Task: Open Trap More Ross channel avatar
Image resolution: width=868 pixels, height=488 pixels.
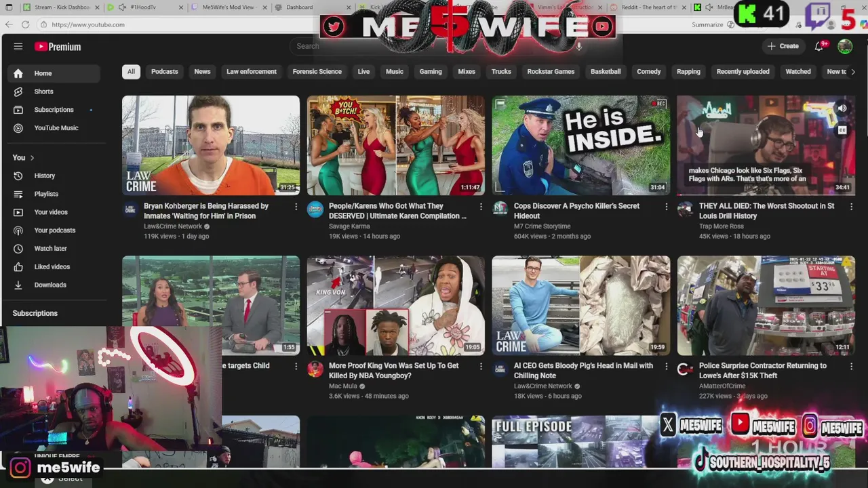Action: coord(686,209)
